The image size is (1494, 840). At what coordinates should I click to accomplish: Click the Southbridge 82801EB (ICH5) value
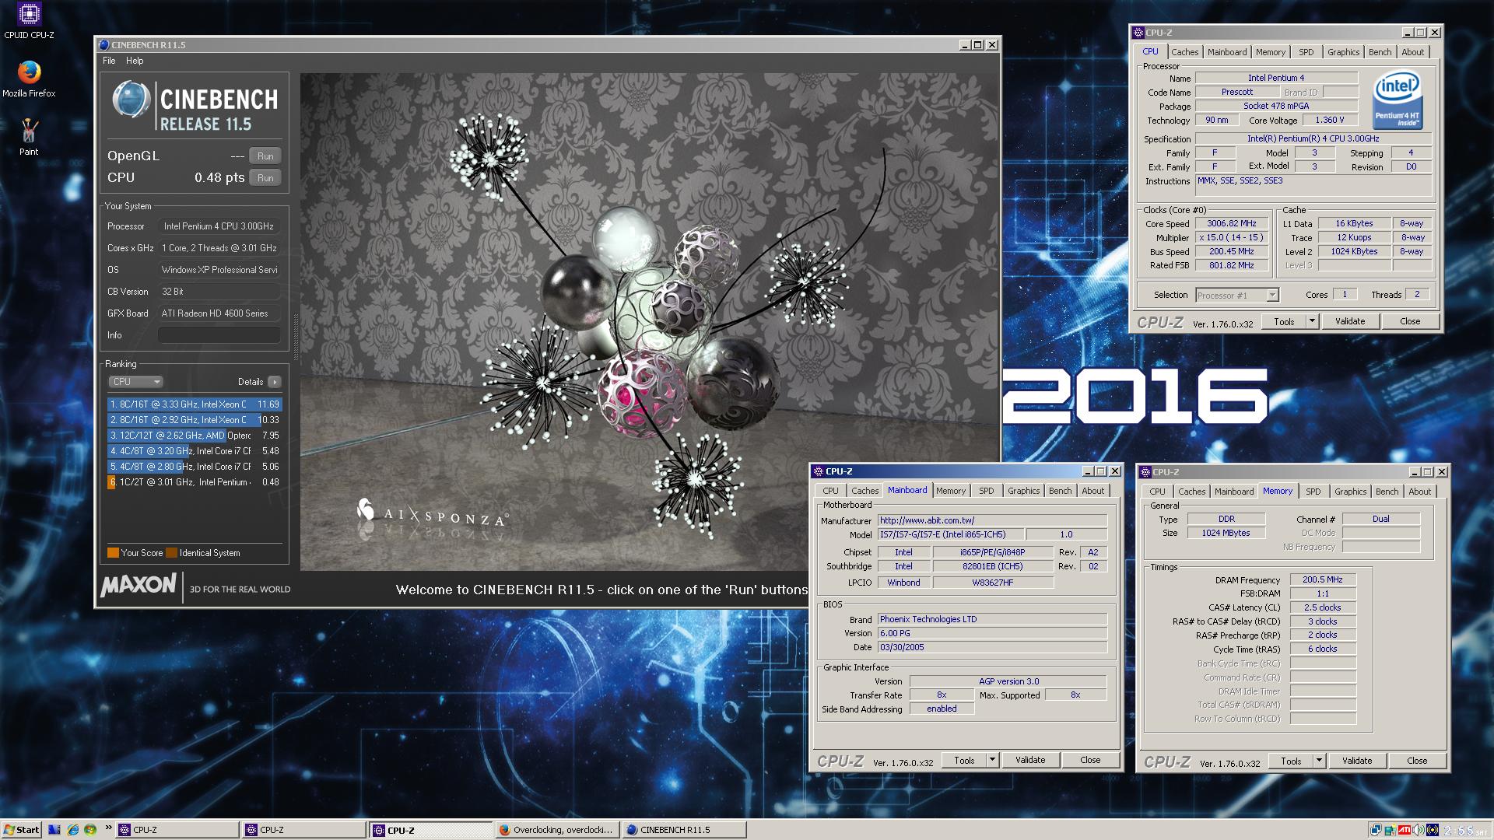tap(992, 566)
